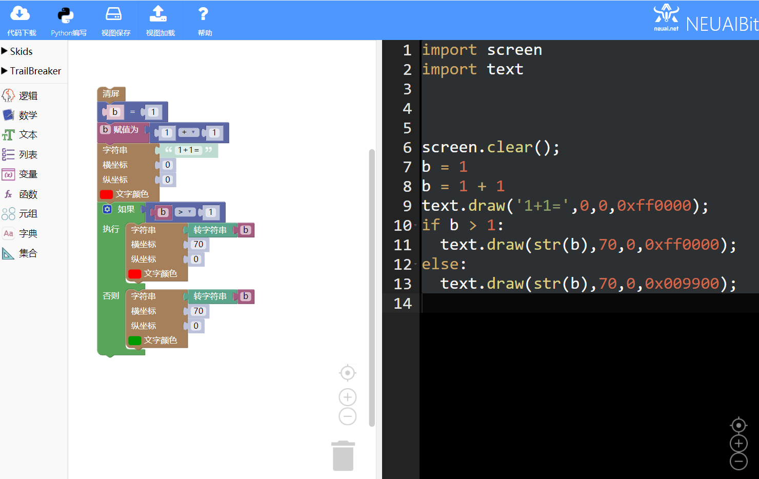759x479 pixels.
Task: Center the block workspace with the target icon
Action: (348, 373)
